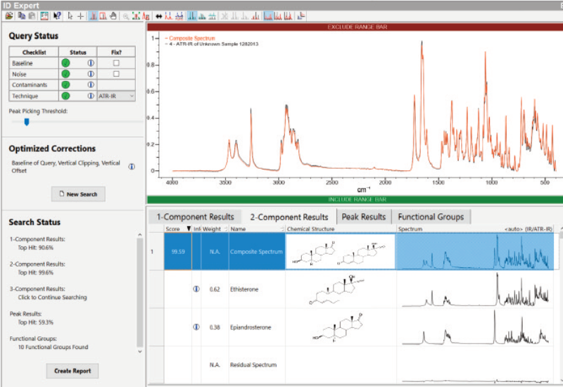Click the Peak Picking Threshold slider handle
This screenshot has height=387, width=563.
click(27, 122)
